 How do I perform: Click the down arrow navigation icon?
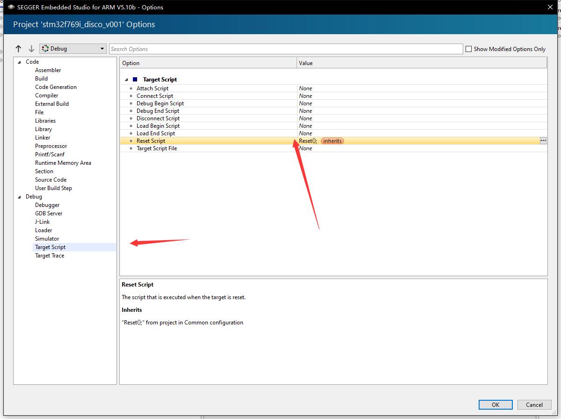click(x=31, y=49)
